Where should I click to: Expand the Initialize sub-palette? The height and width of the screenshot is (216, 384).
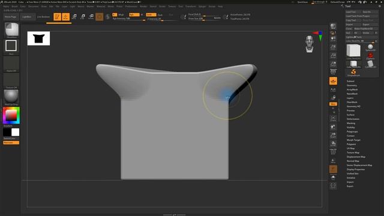click(x=351, y=178)
